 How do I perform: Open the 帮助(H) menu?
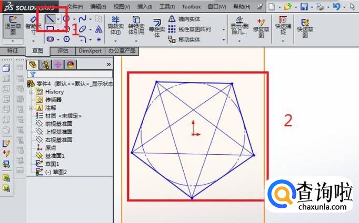(242, 7)
